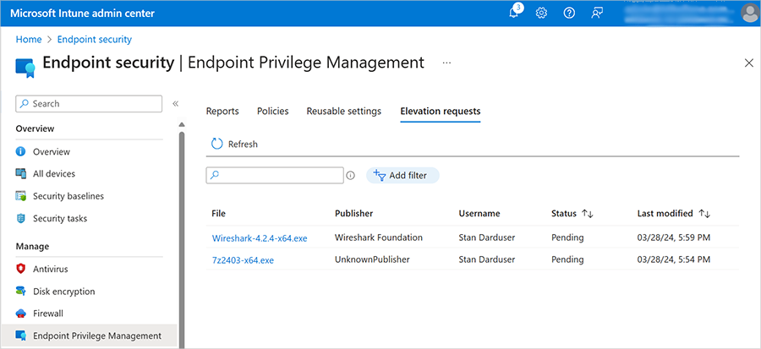The height and width of the screenshot is (349, 761).
Task: Click the Username column header
Action: [x=479, y=213]
